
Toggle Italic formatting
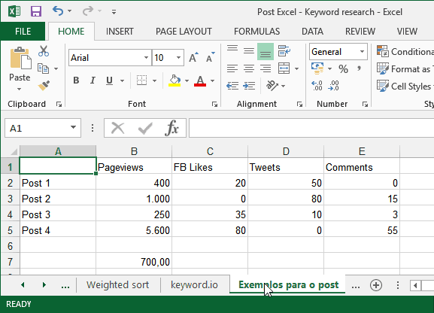click(x=93, y=81)
